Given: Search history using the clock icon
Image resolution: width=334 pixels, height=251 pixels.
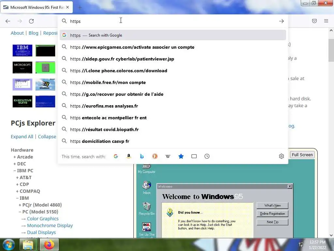Looking at the screenshot, I should [x=207, y=156].
